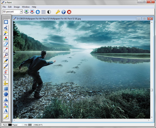
Task: Open the RGB color balls tool
Action: pyautogui.click(x=6, y=39)
